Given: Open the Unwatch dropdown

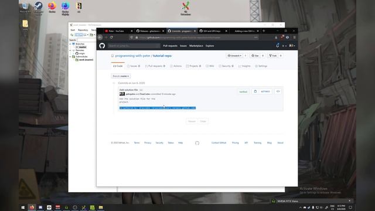Looking at the screenshot, I should click(234, 56).
